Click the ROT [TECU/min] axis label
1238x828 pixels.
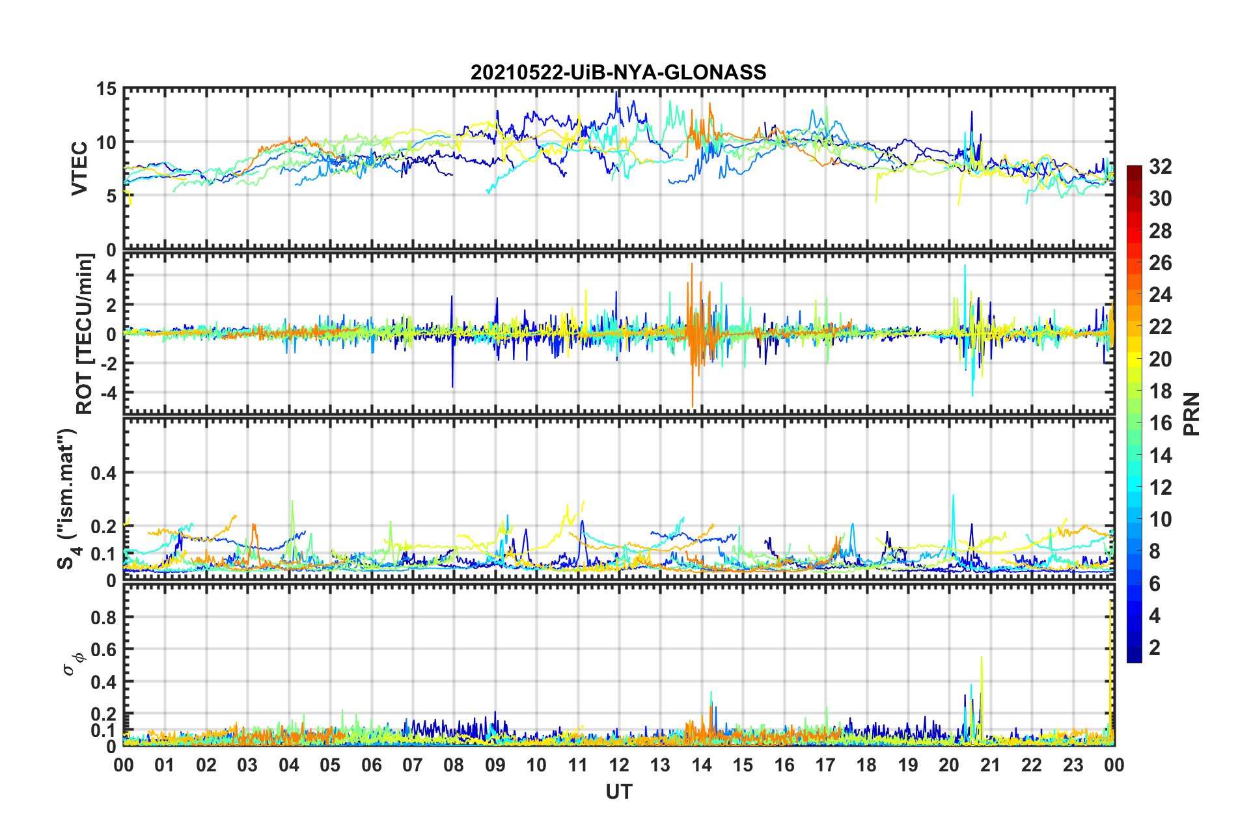point(84,334)
